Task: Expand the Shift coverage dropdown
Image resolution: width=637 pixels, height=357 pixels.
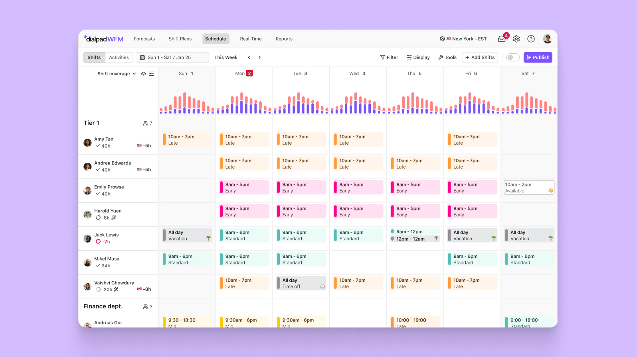Action: click(x=117, y=74)
